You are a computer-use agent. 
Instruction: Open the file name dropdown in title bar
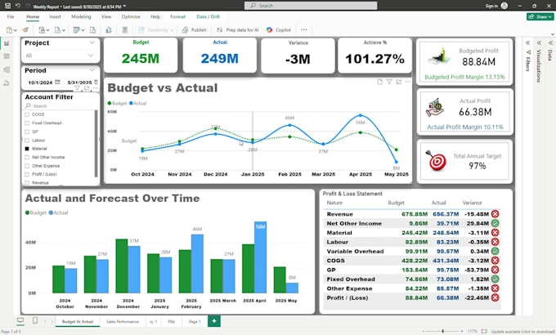(x=124, y=7)
